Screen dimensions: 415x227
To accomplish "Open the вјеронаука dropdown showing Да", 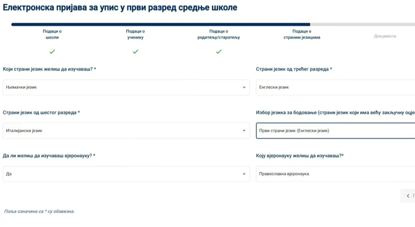I will coord(126,174).
